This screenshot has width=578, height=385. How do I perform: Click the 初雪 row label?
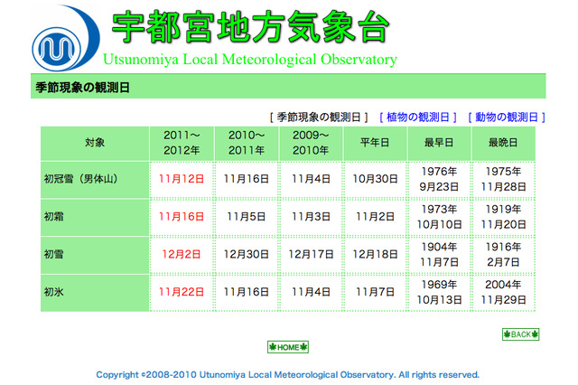pyautogui.click(x=54, y=255)
